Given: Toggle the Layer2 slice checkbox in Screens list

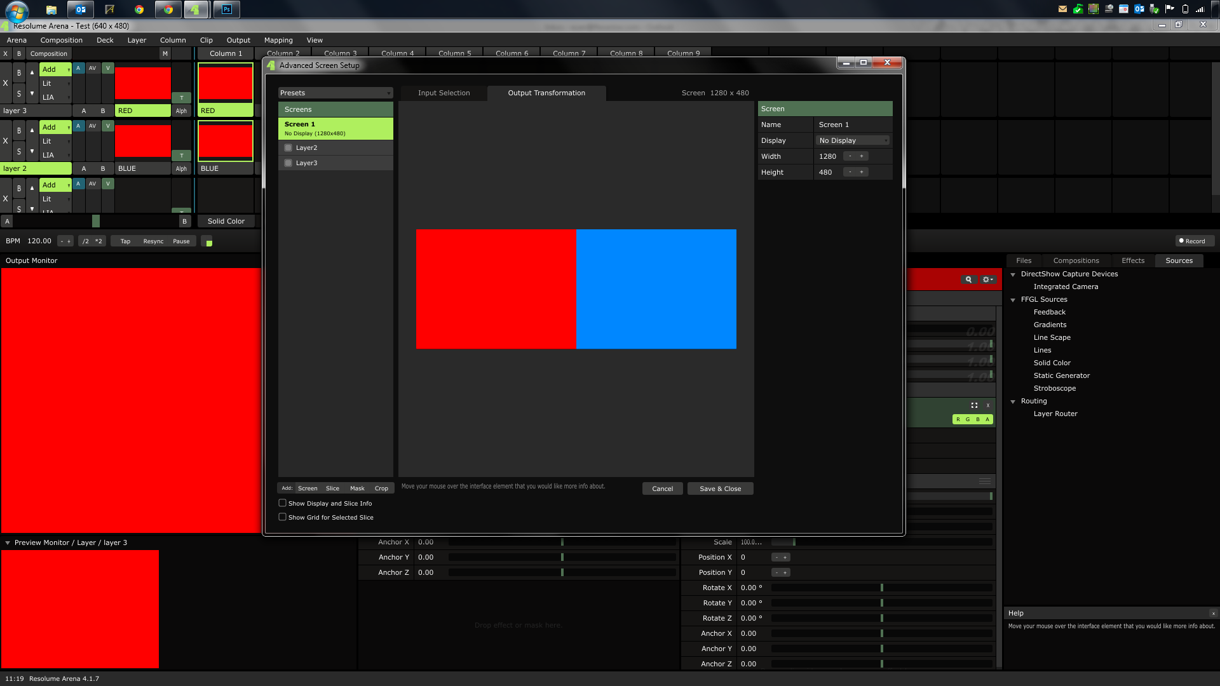Looking at the screenshot, I should point(288,148).
